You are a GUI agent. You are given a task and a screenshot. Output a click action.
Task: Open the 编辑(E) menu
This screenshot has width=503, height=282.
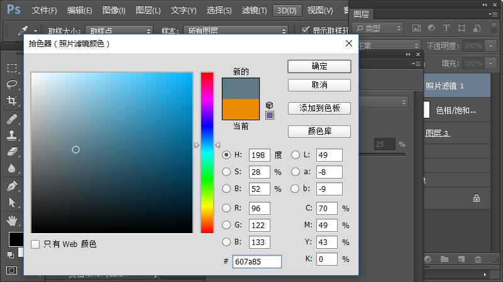80,11
